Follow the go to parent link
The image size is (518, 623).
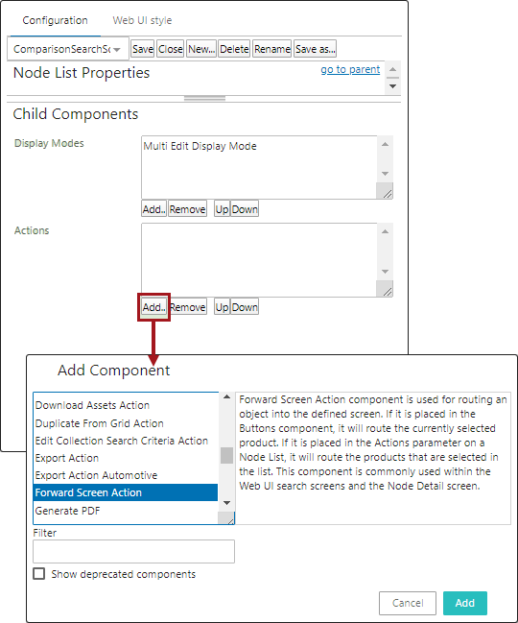pos(350,69)
